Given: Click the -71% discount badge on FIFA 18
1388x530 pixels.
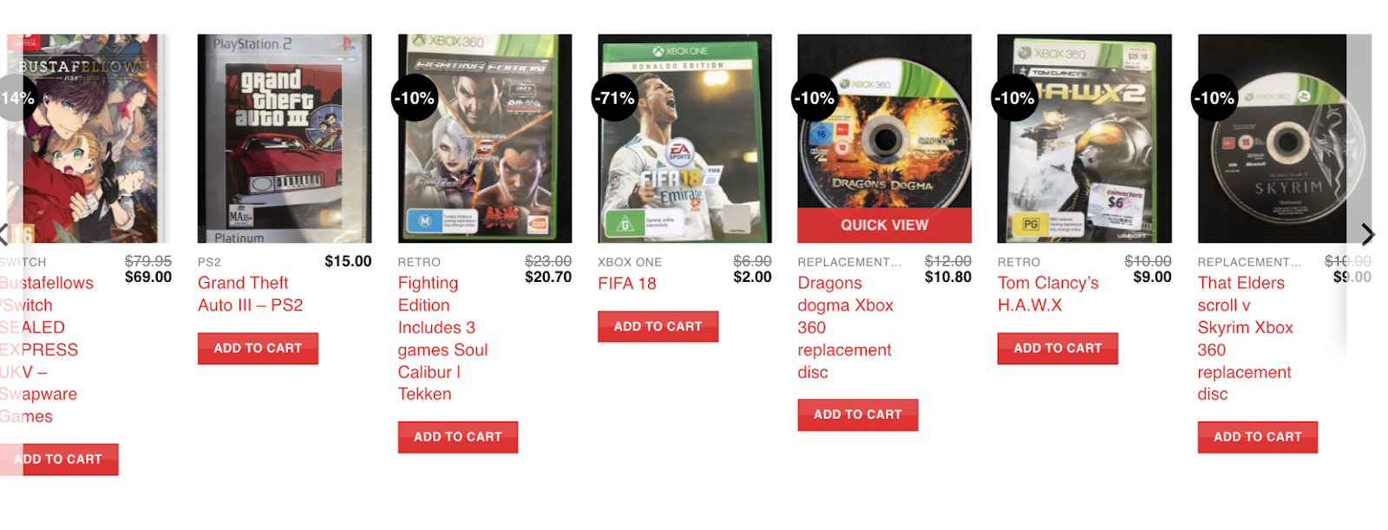Looking at the screenshot, I should pos(615,98).
